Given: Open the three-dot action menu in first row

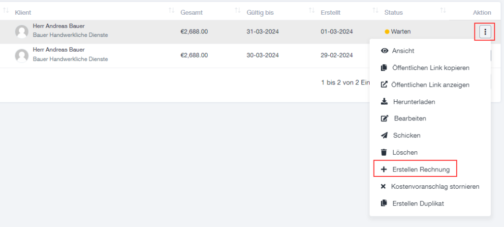Looking at the screenshot, I should tap(485, 31).
